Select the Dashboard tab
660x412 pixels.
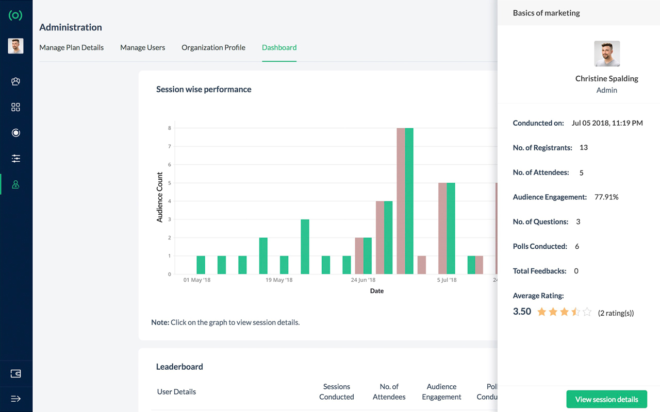coord(279,47)
